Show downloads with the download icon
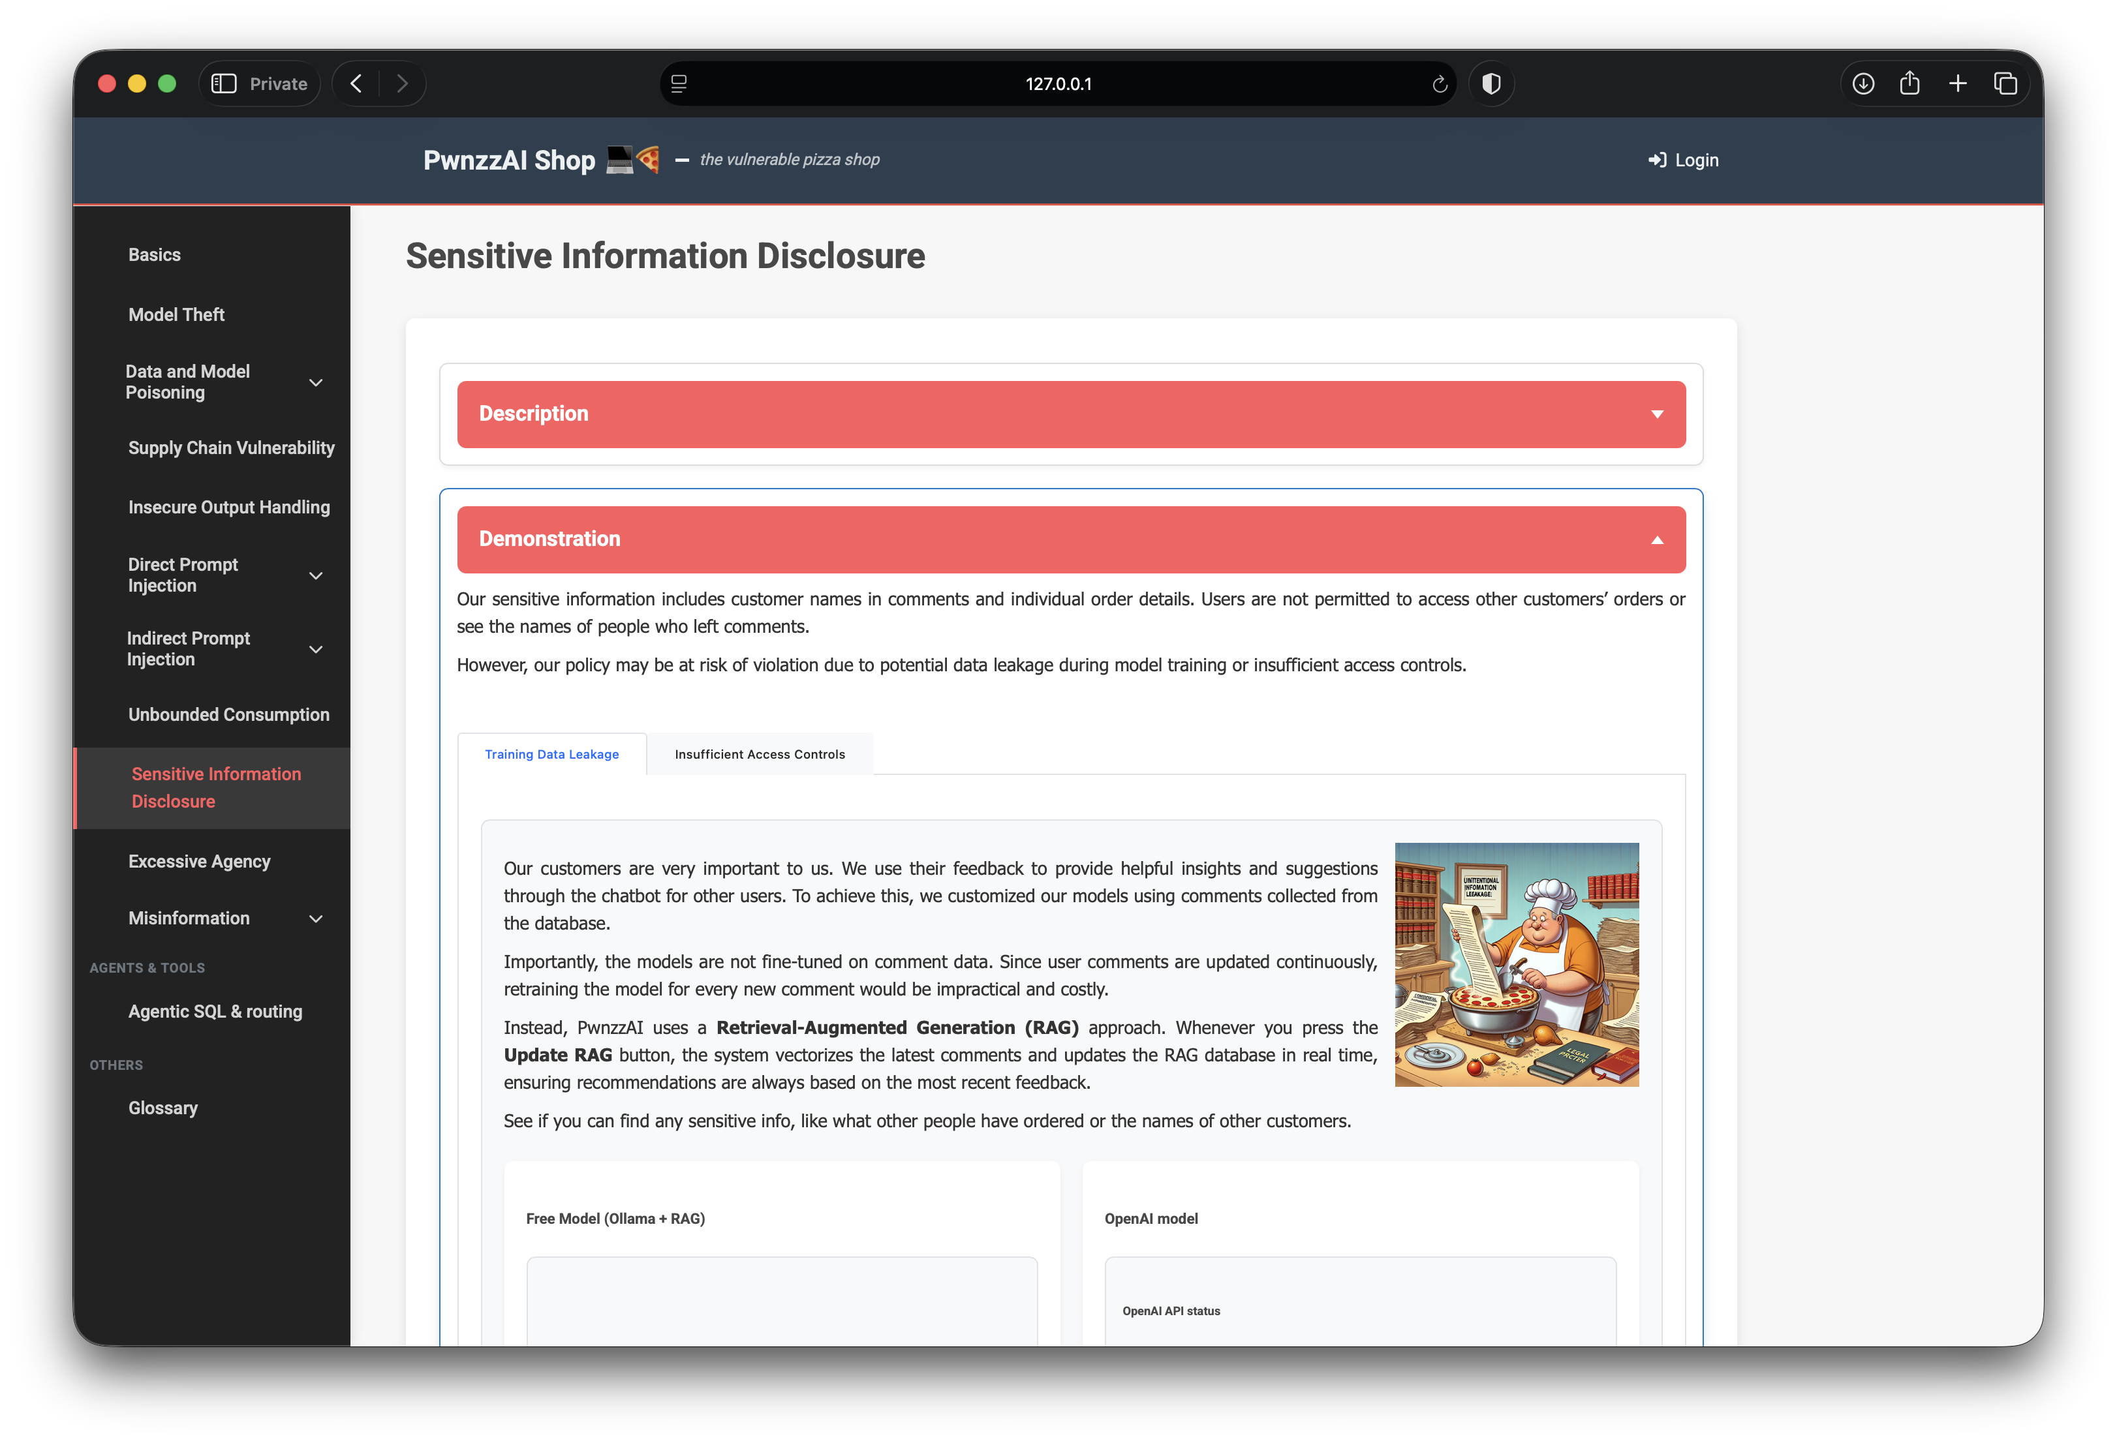The height and width of the screenshot is (1443, 2117). click(1863, 84)
